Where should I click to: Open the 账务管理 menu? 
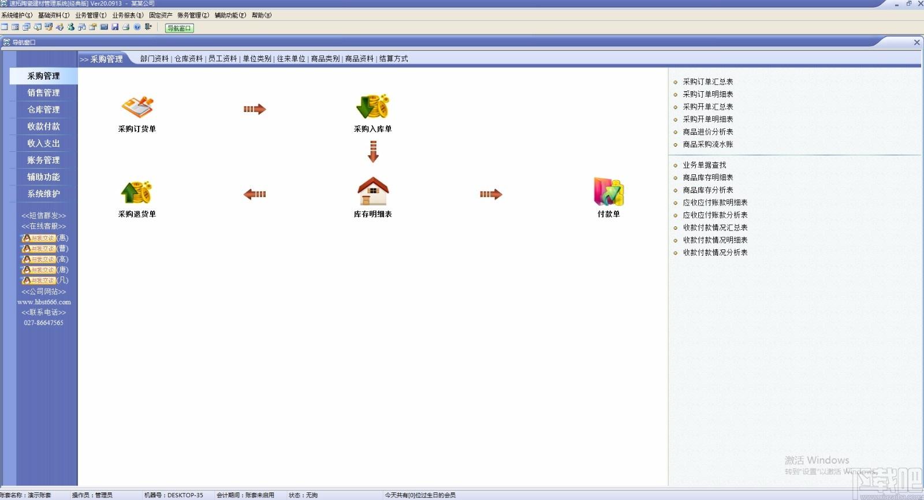[193, 16]
